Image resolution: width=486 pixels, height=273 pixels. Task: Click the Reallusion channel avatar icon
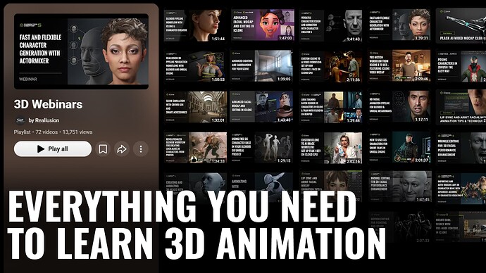tap(20, 120)
